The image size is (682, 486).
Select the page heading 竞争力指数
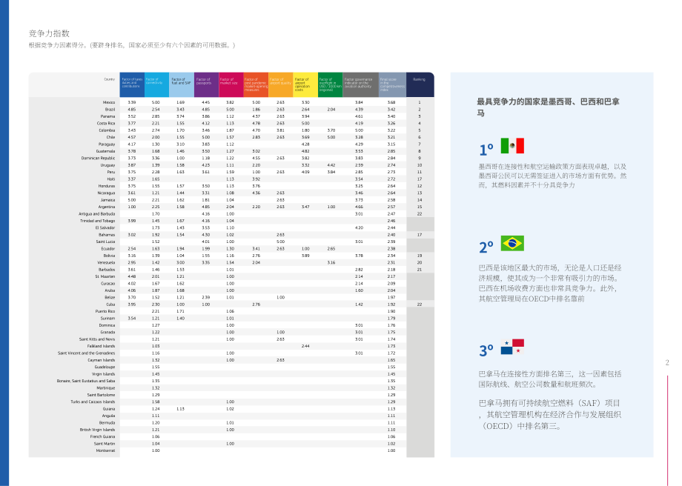[49, 33]
